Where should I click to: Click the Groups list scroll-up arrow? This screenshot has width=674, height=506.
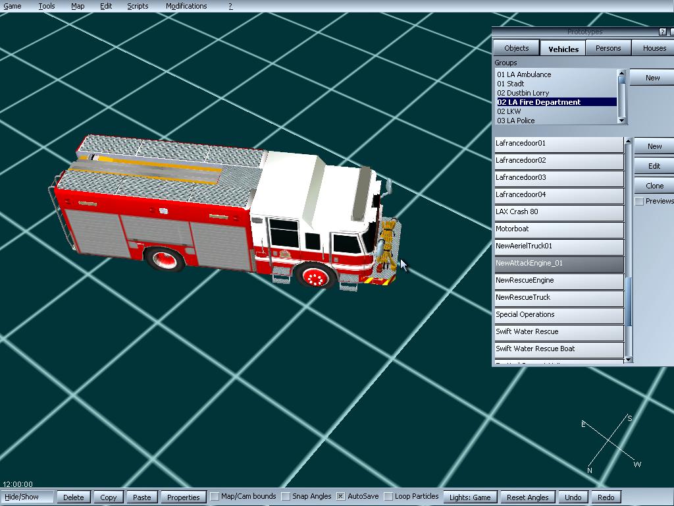tap(621, 73)
